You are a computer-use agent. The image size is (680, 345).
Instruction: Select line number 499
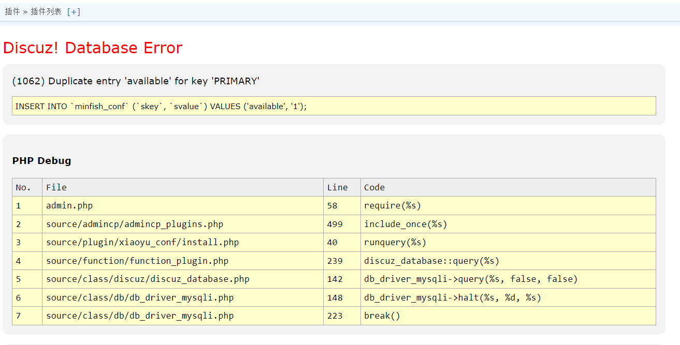(342, 224)
